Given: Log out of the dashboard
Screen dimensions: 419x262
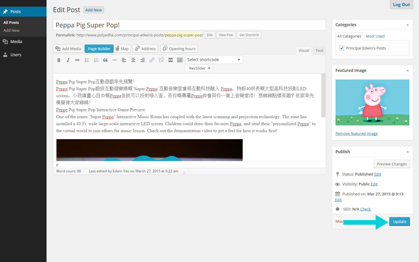Looking at the screenshot, I should click(401, 4).
